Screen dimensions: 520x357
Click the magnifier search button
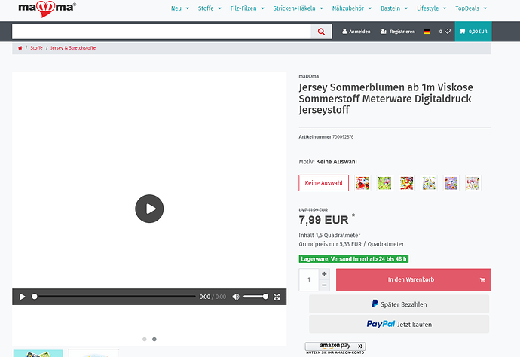tap(322, 32)
